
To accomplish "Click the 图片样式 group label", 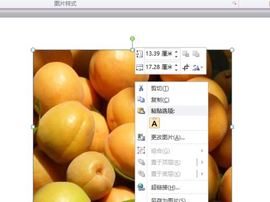I will 65,3.
